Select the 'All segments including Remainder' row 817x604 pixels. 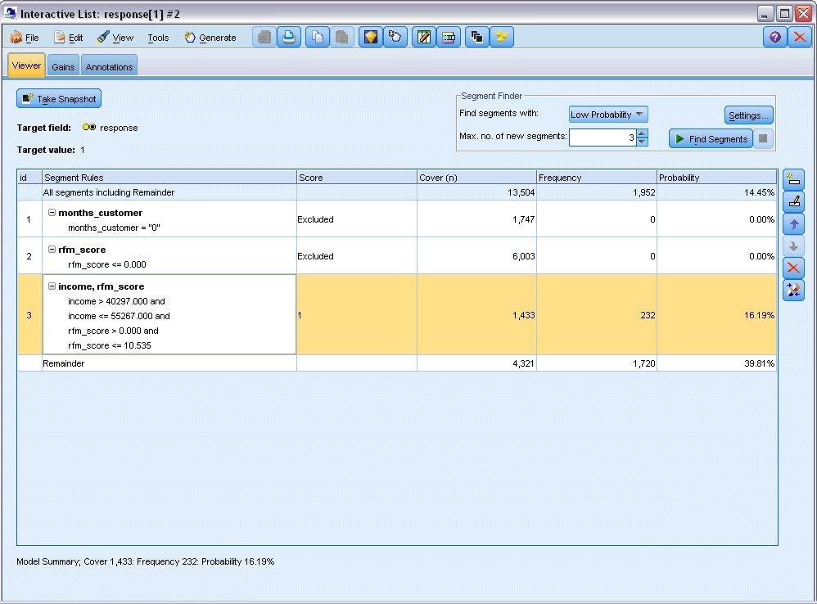(x=396, y=192)
